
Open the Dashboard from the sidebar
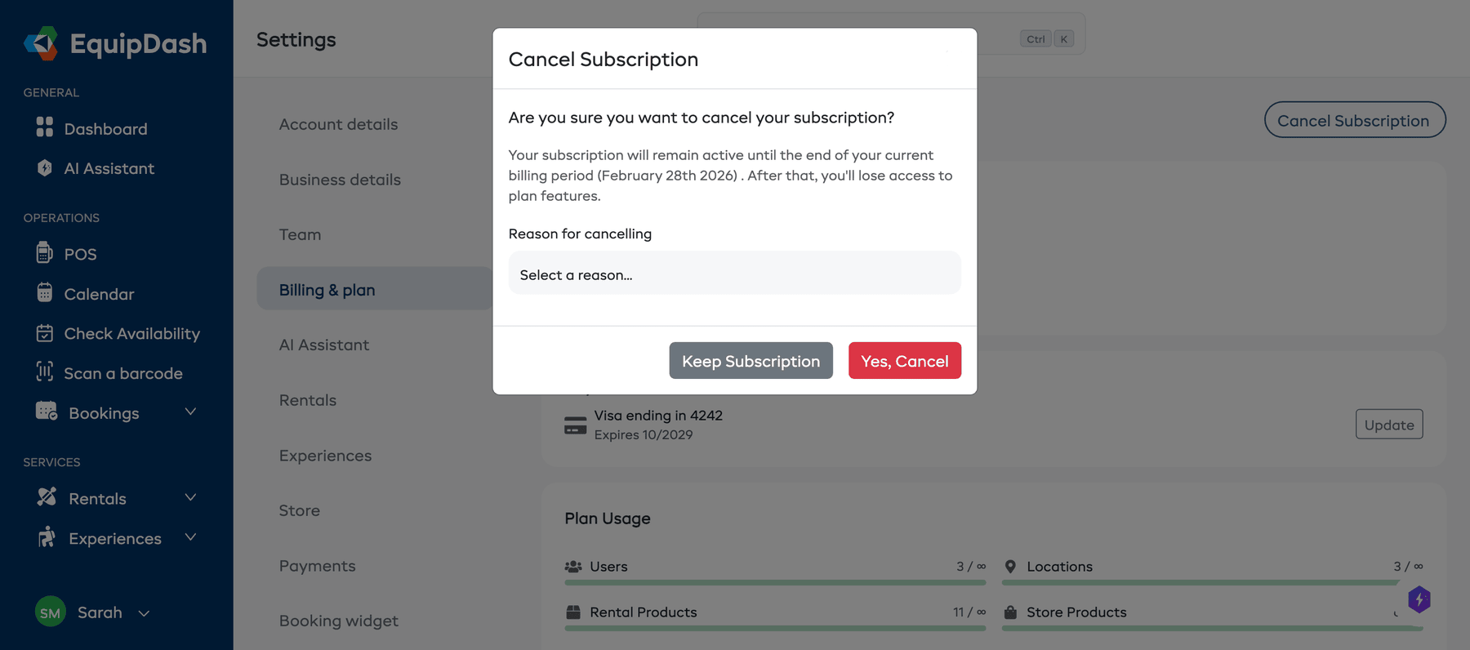coord(105,128)
